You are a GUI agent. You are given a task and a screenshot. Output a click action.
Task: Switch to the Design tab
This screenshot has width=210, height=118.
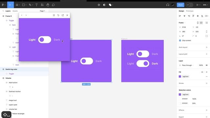click(181, 11)
